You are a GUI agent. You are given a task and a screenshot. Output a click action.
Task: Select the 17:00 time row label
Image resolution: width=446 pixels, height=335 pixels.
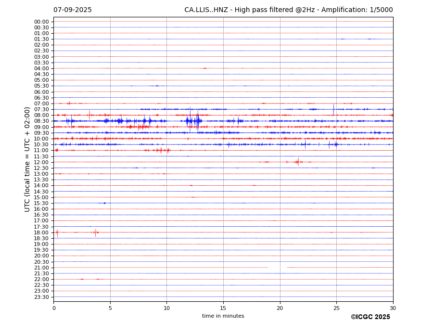41,221
